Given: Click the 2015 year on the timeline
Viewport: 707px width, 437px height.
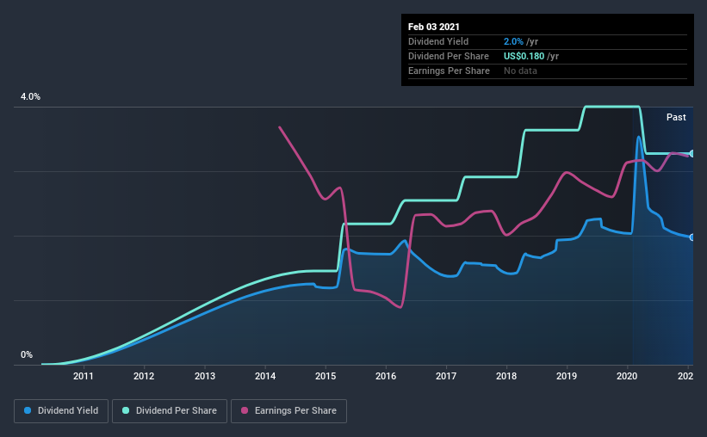Looking at the screenshot, I should tap(326, 376).
